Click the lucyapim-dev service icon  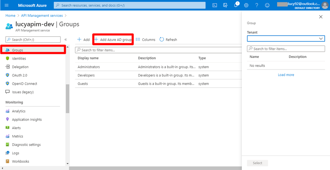tap(9, 26)
